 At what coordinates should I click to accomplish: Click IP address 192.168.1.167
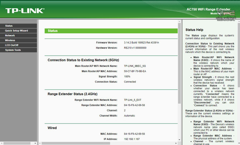point(132,139)
